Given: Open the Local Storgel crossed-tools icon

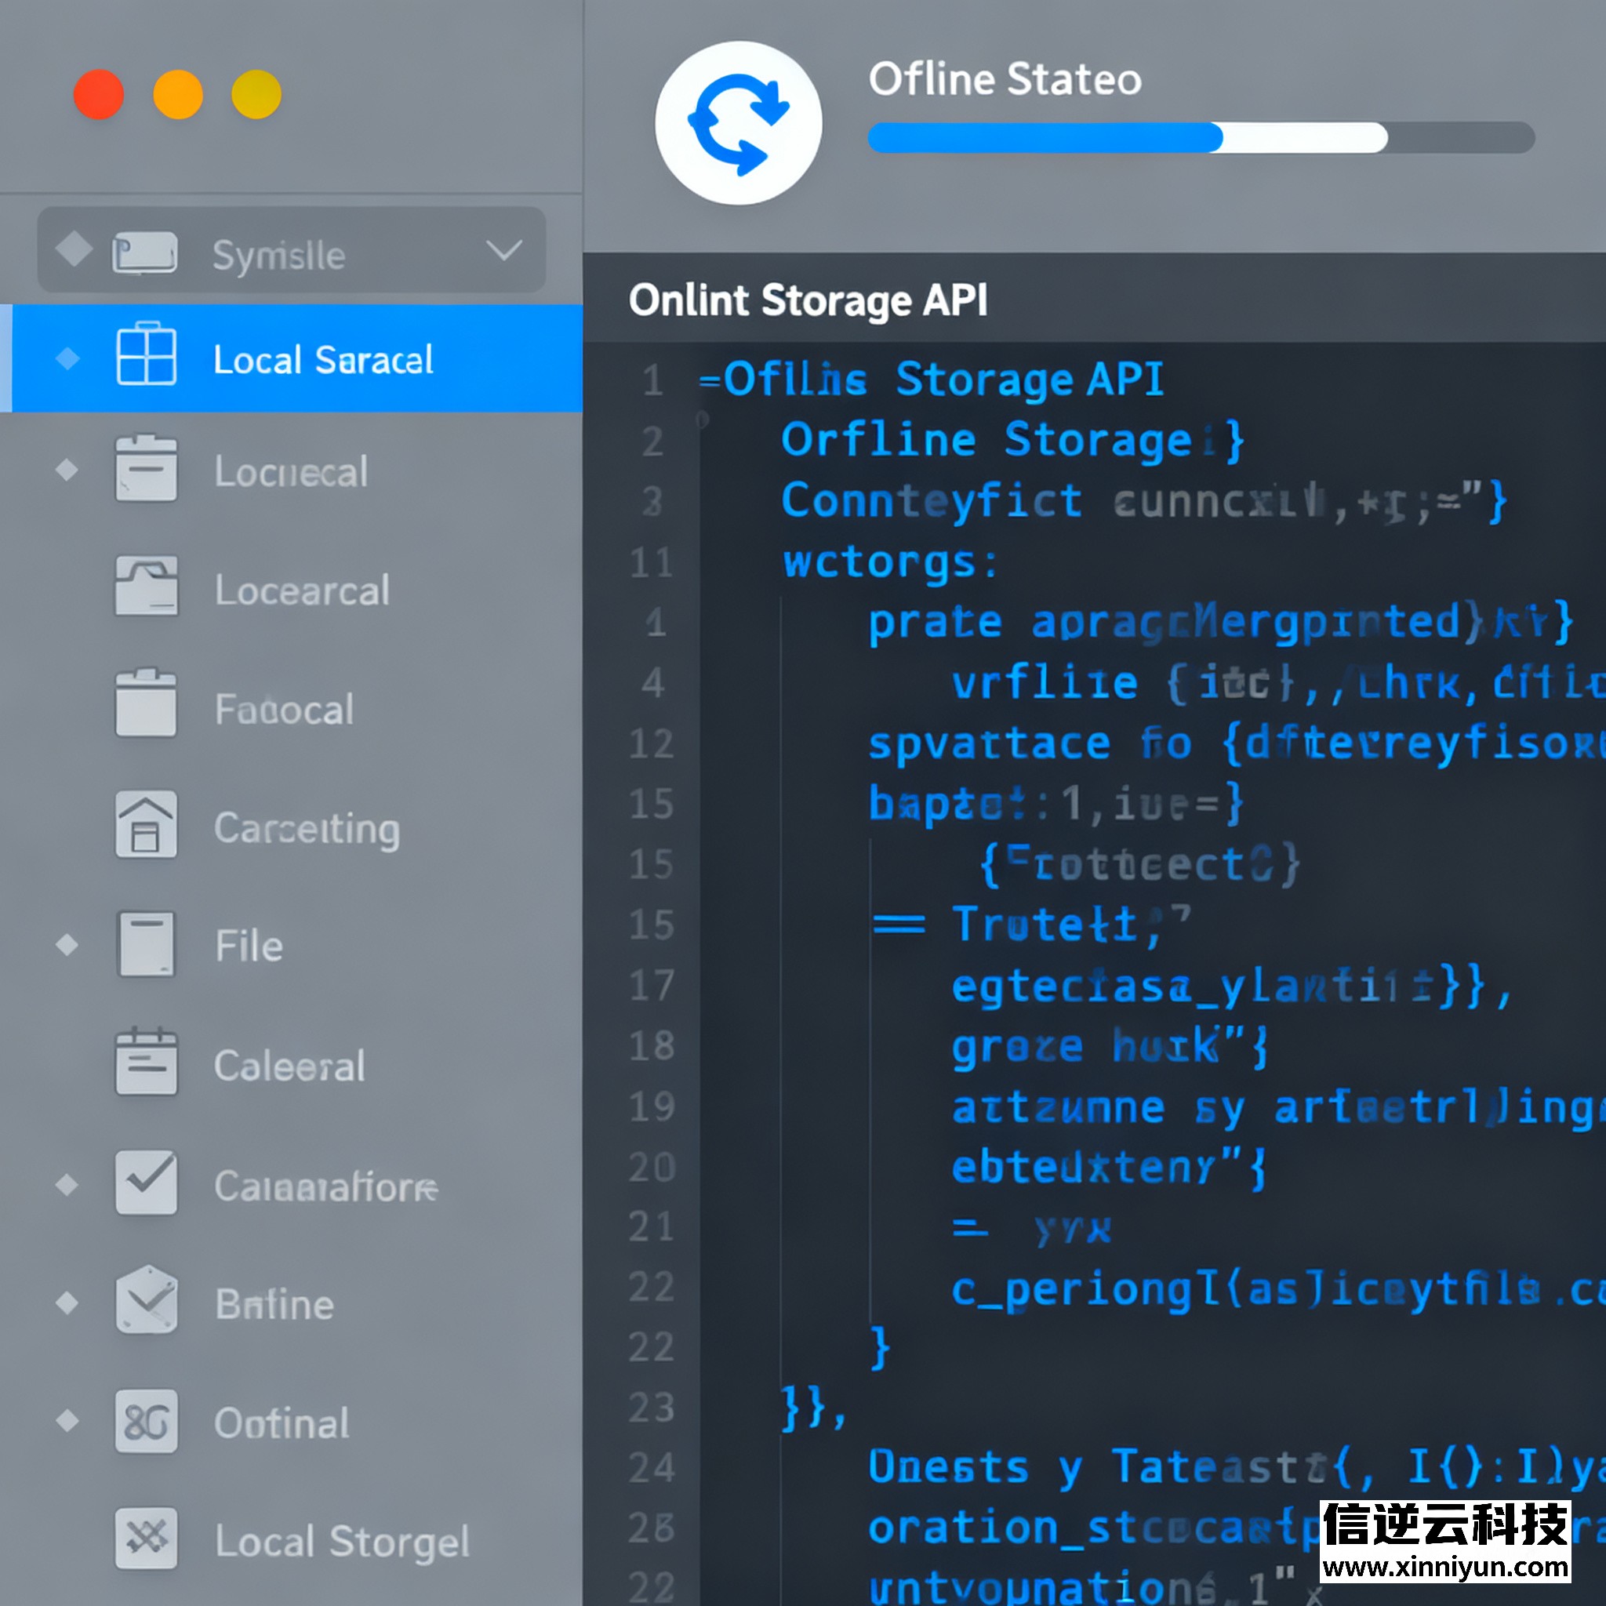Looking at the screenshot, I should click(x=147, y=1538).
